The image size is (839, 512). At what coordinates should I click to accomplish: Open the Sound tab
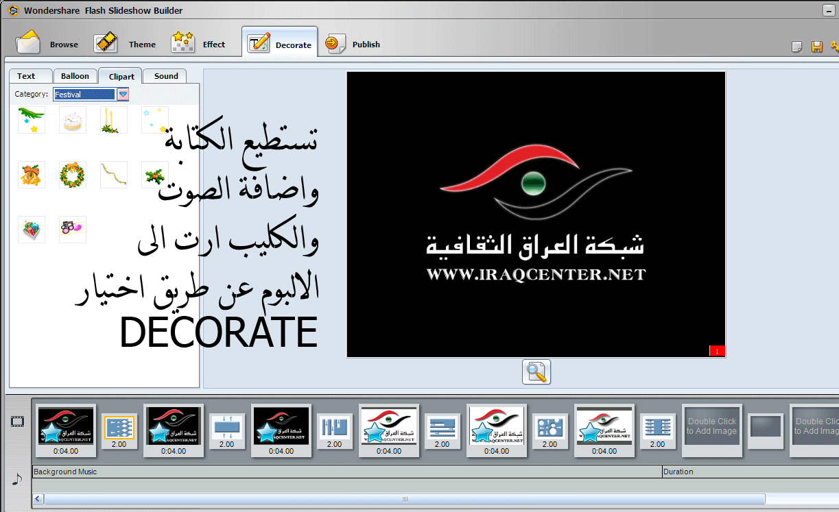point(165,76)
